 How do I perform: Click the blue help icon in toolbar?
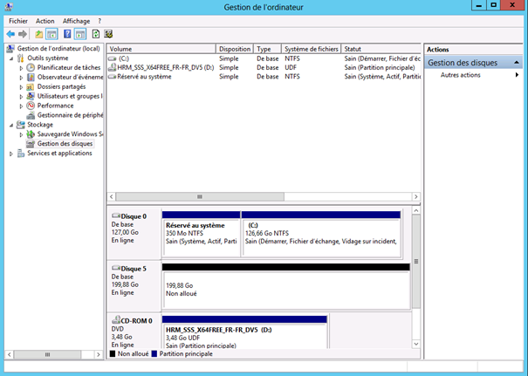66,34
